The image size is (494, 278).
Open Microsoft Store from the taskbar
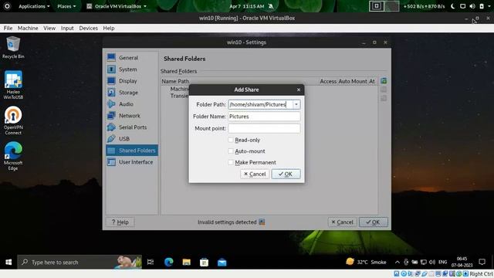pyautogui.click(x=204, y=263)
